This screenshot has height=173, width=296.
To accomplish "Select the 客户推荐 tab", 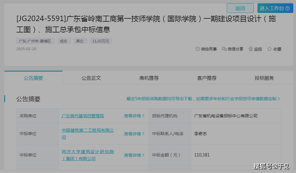I will (207, 78).
